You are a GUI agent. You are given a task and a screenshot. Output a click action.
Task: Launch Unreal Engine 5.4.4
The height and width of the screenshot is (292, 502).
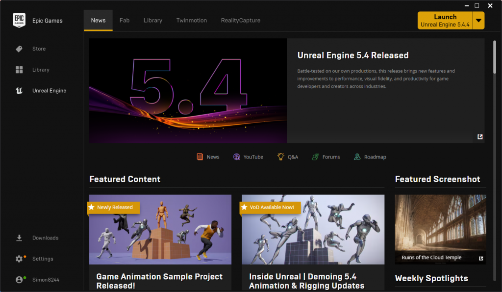[445, 21]
